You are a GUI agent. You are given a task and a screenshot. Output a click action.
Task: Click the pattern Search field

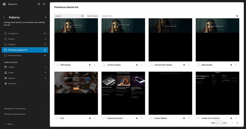pos(68,16)
